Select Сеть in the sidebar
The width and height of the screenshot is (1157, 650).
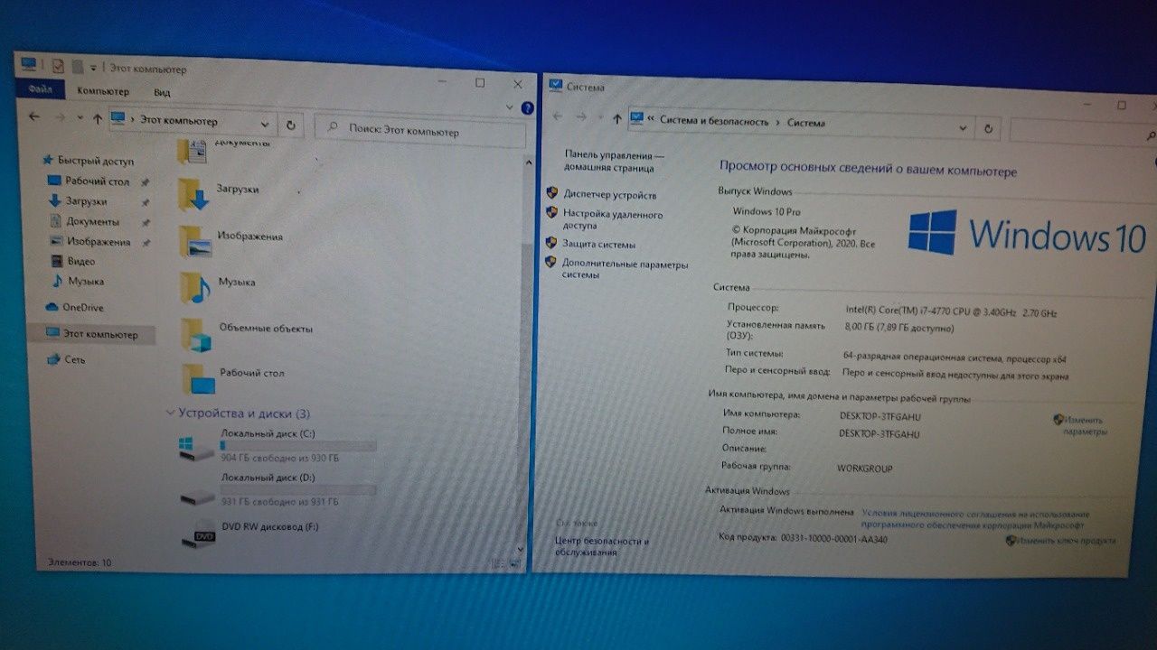68,359
